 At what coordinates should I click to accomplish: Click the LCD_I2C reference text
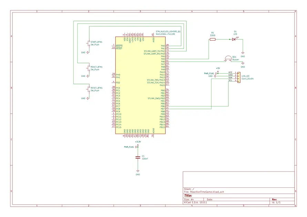(246, 76)
